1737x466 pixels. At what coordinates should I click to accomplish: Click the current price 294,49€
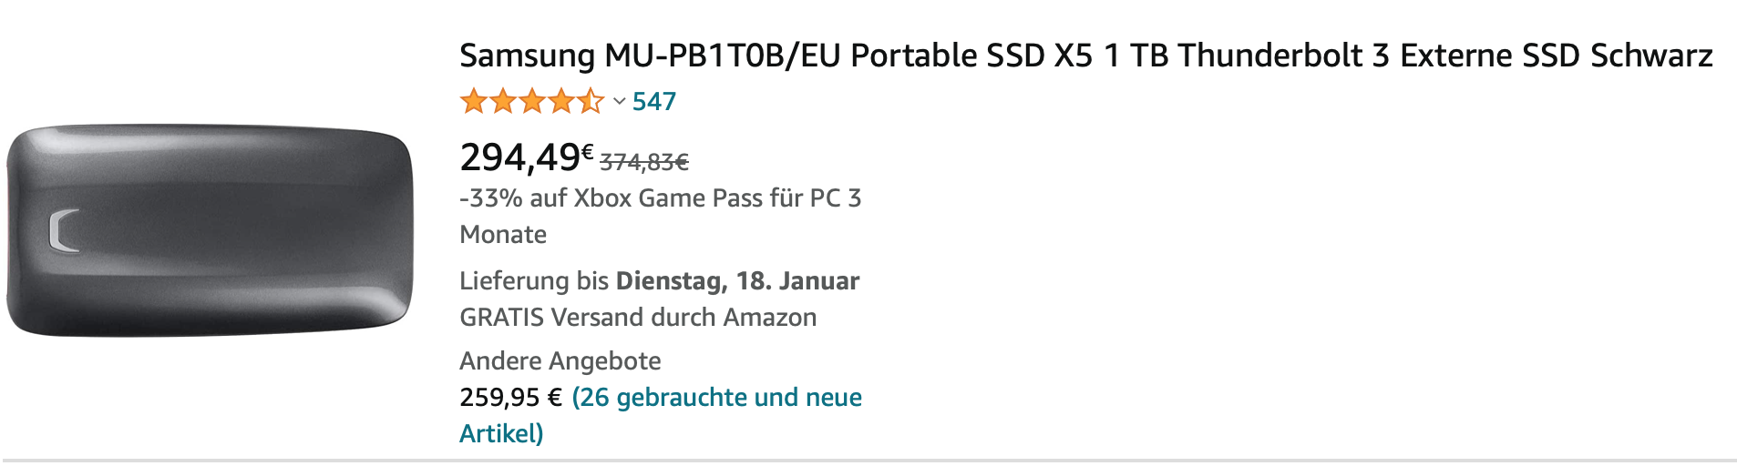(526, 157)
